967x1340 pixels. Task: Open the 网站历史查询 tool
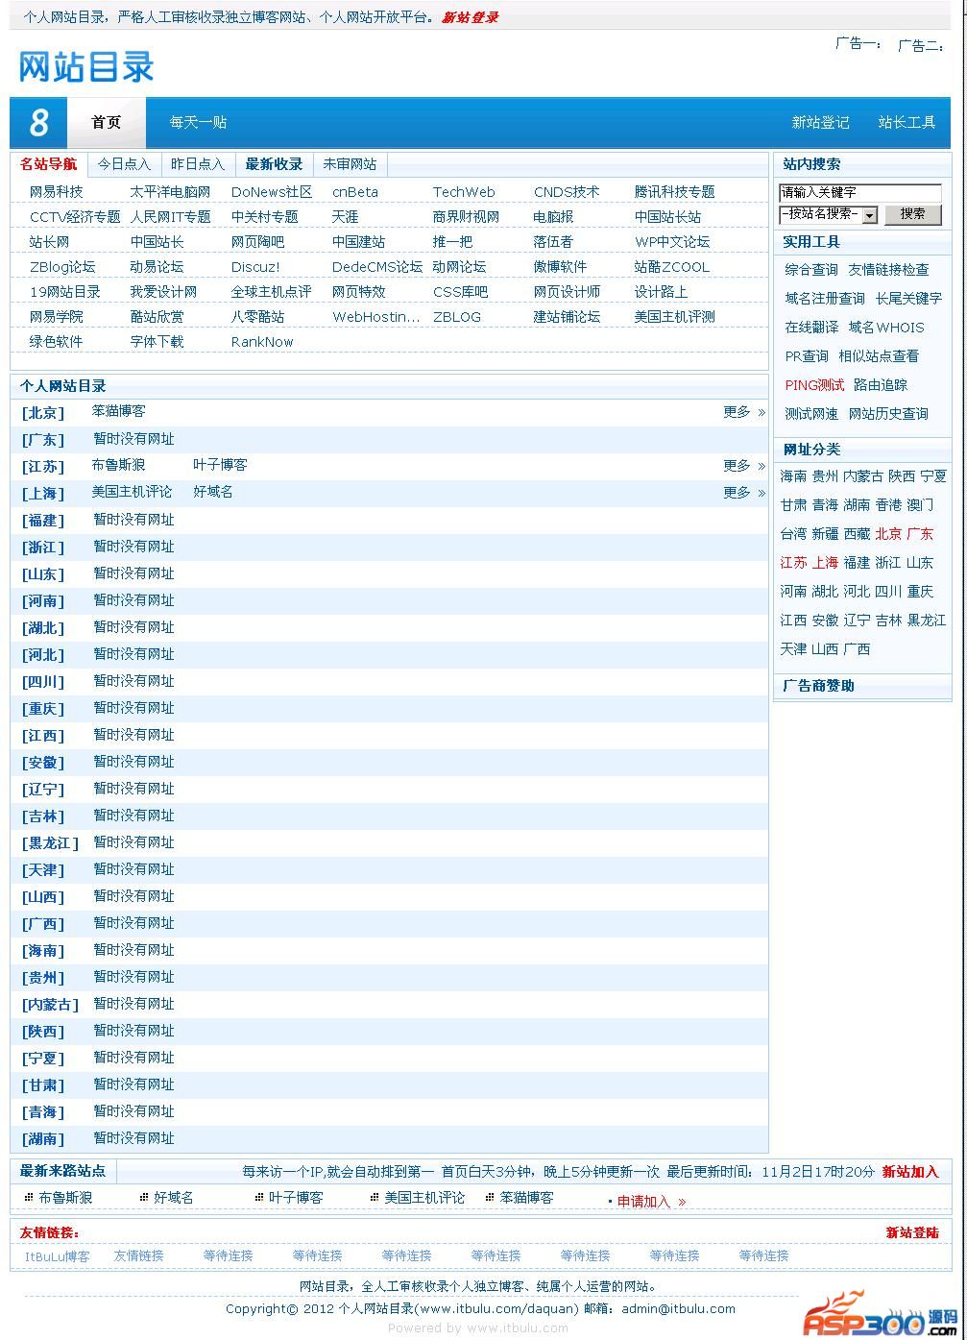[x=888, y=414]
